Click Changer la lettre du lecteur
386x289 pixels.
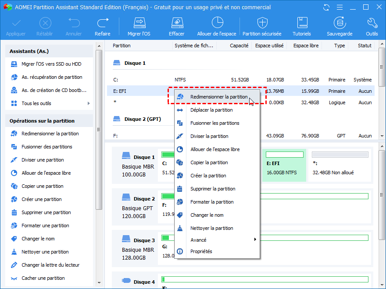click(x=50, y=265)
